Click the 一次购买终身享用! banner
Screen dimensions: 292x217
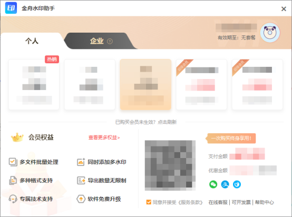pyautogui.click(x=230, y=139)
